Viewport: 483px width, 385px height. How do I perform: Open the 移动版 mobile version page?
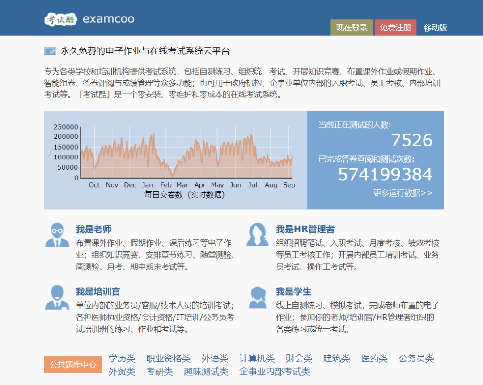coord(435,27)
